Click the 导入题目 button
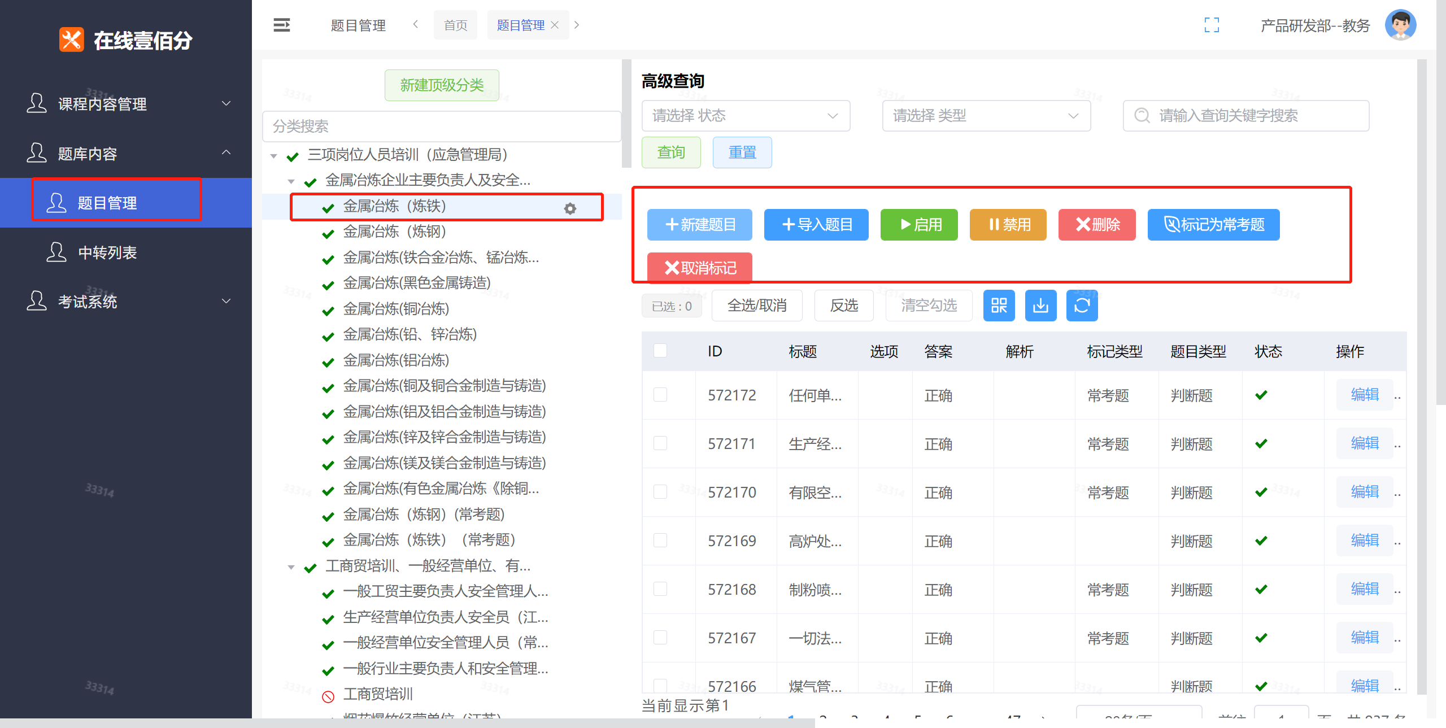The image size is (1446, 728). 816,224
